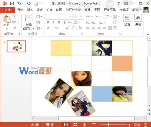
Task: Open the 文件 (File) menu
Action: tap(7, 10)
